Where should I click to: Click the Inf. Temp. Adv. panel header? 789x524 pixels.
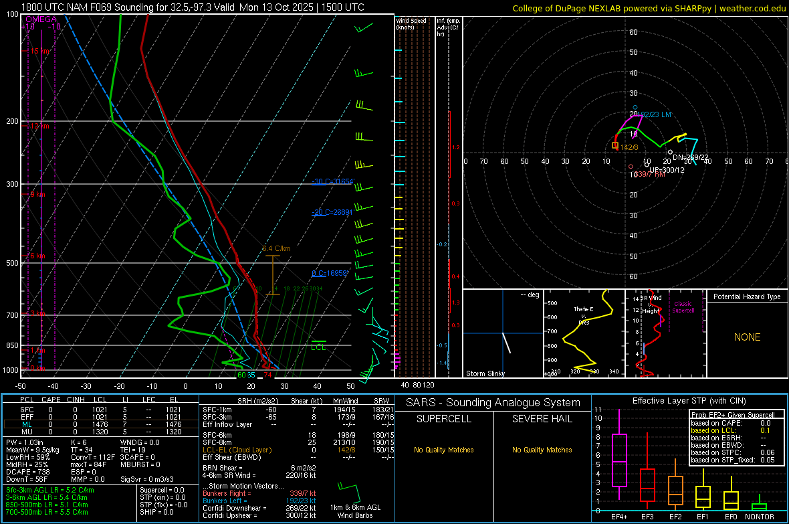tap(448, 27)
